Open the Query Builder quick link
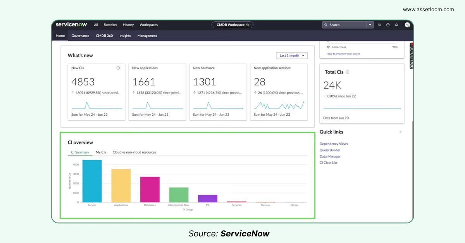 (x=330, y=150)
